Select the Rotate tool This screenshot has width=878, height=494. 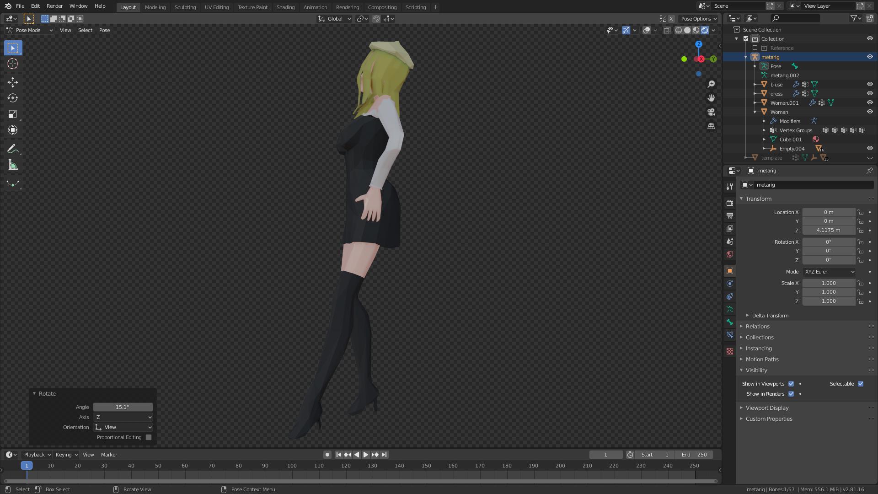[x=13, y=98]
